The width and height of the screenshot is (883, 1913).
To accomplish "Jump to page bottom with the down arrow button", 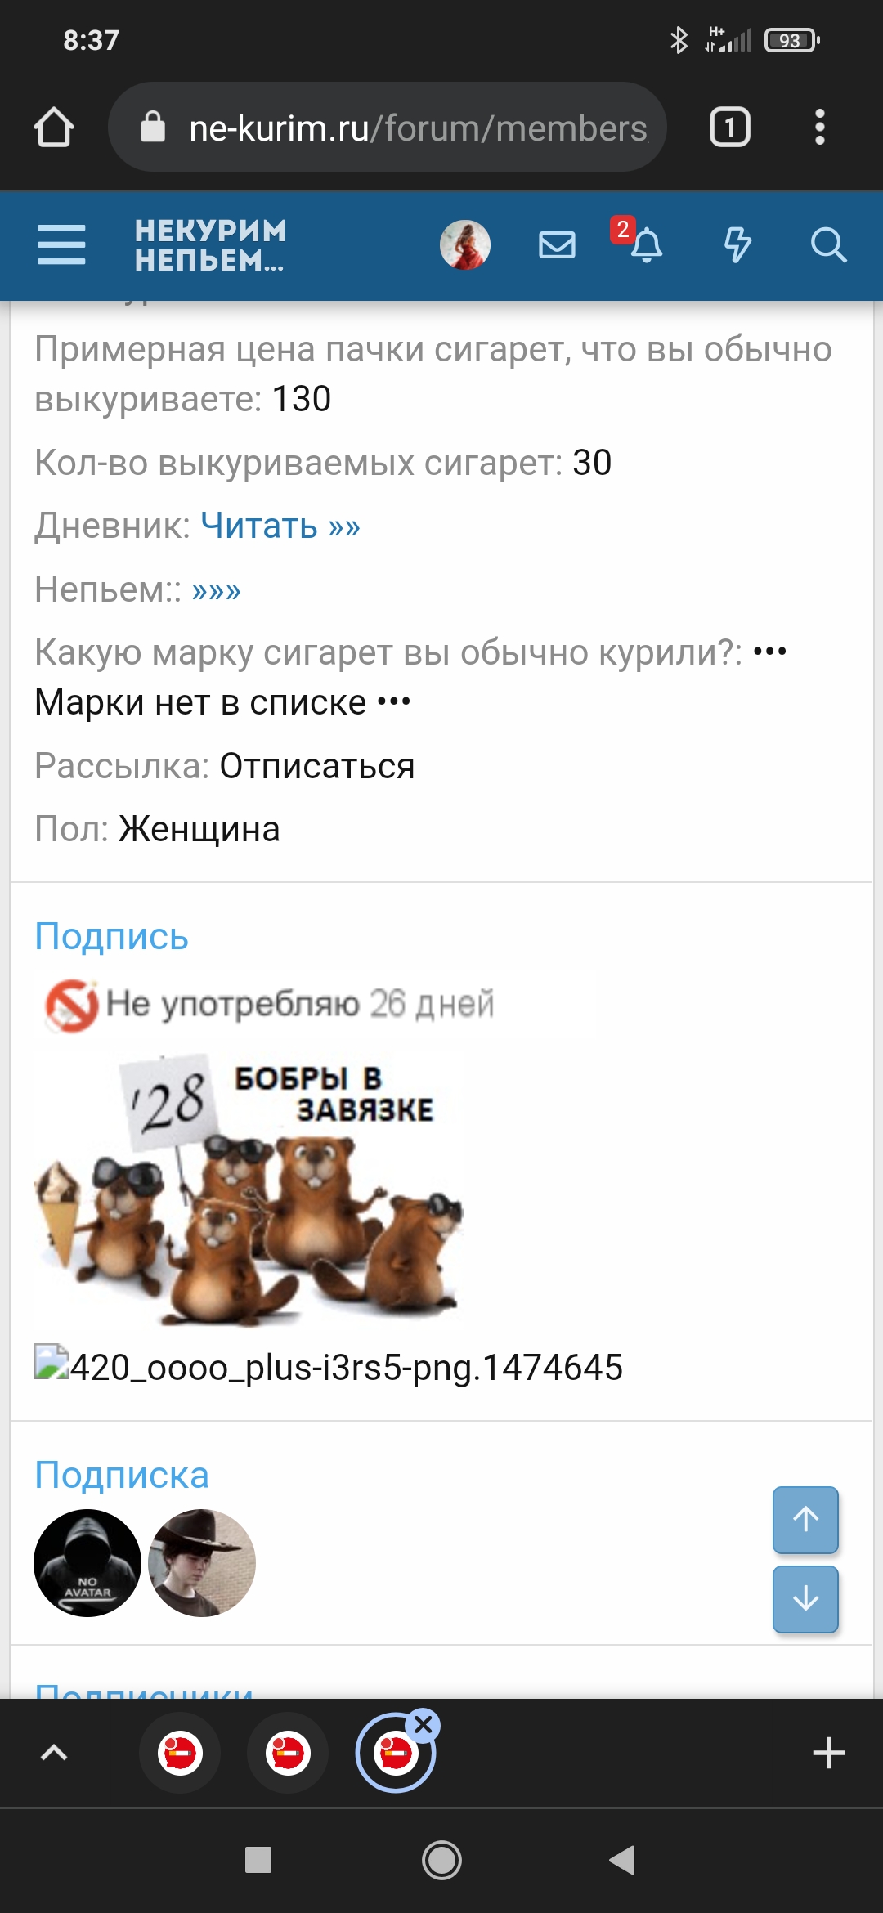I will 805,1599.
